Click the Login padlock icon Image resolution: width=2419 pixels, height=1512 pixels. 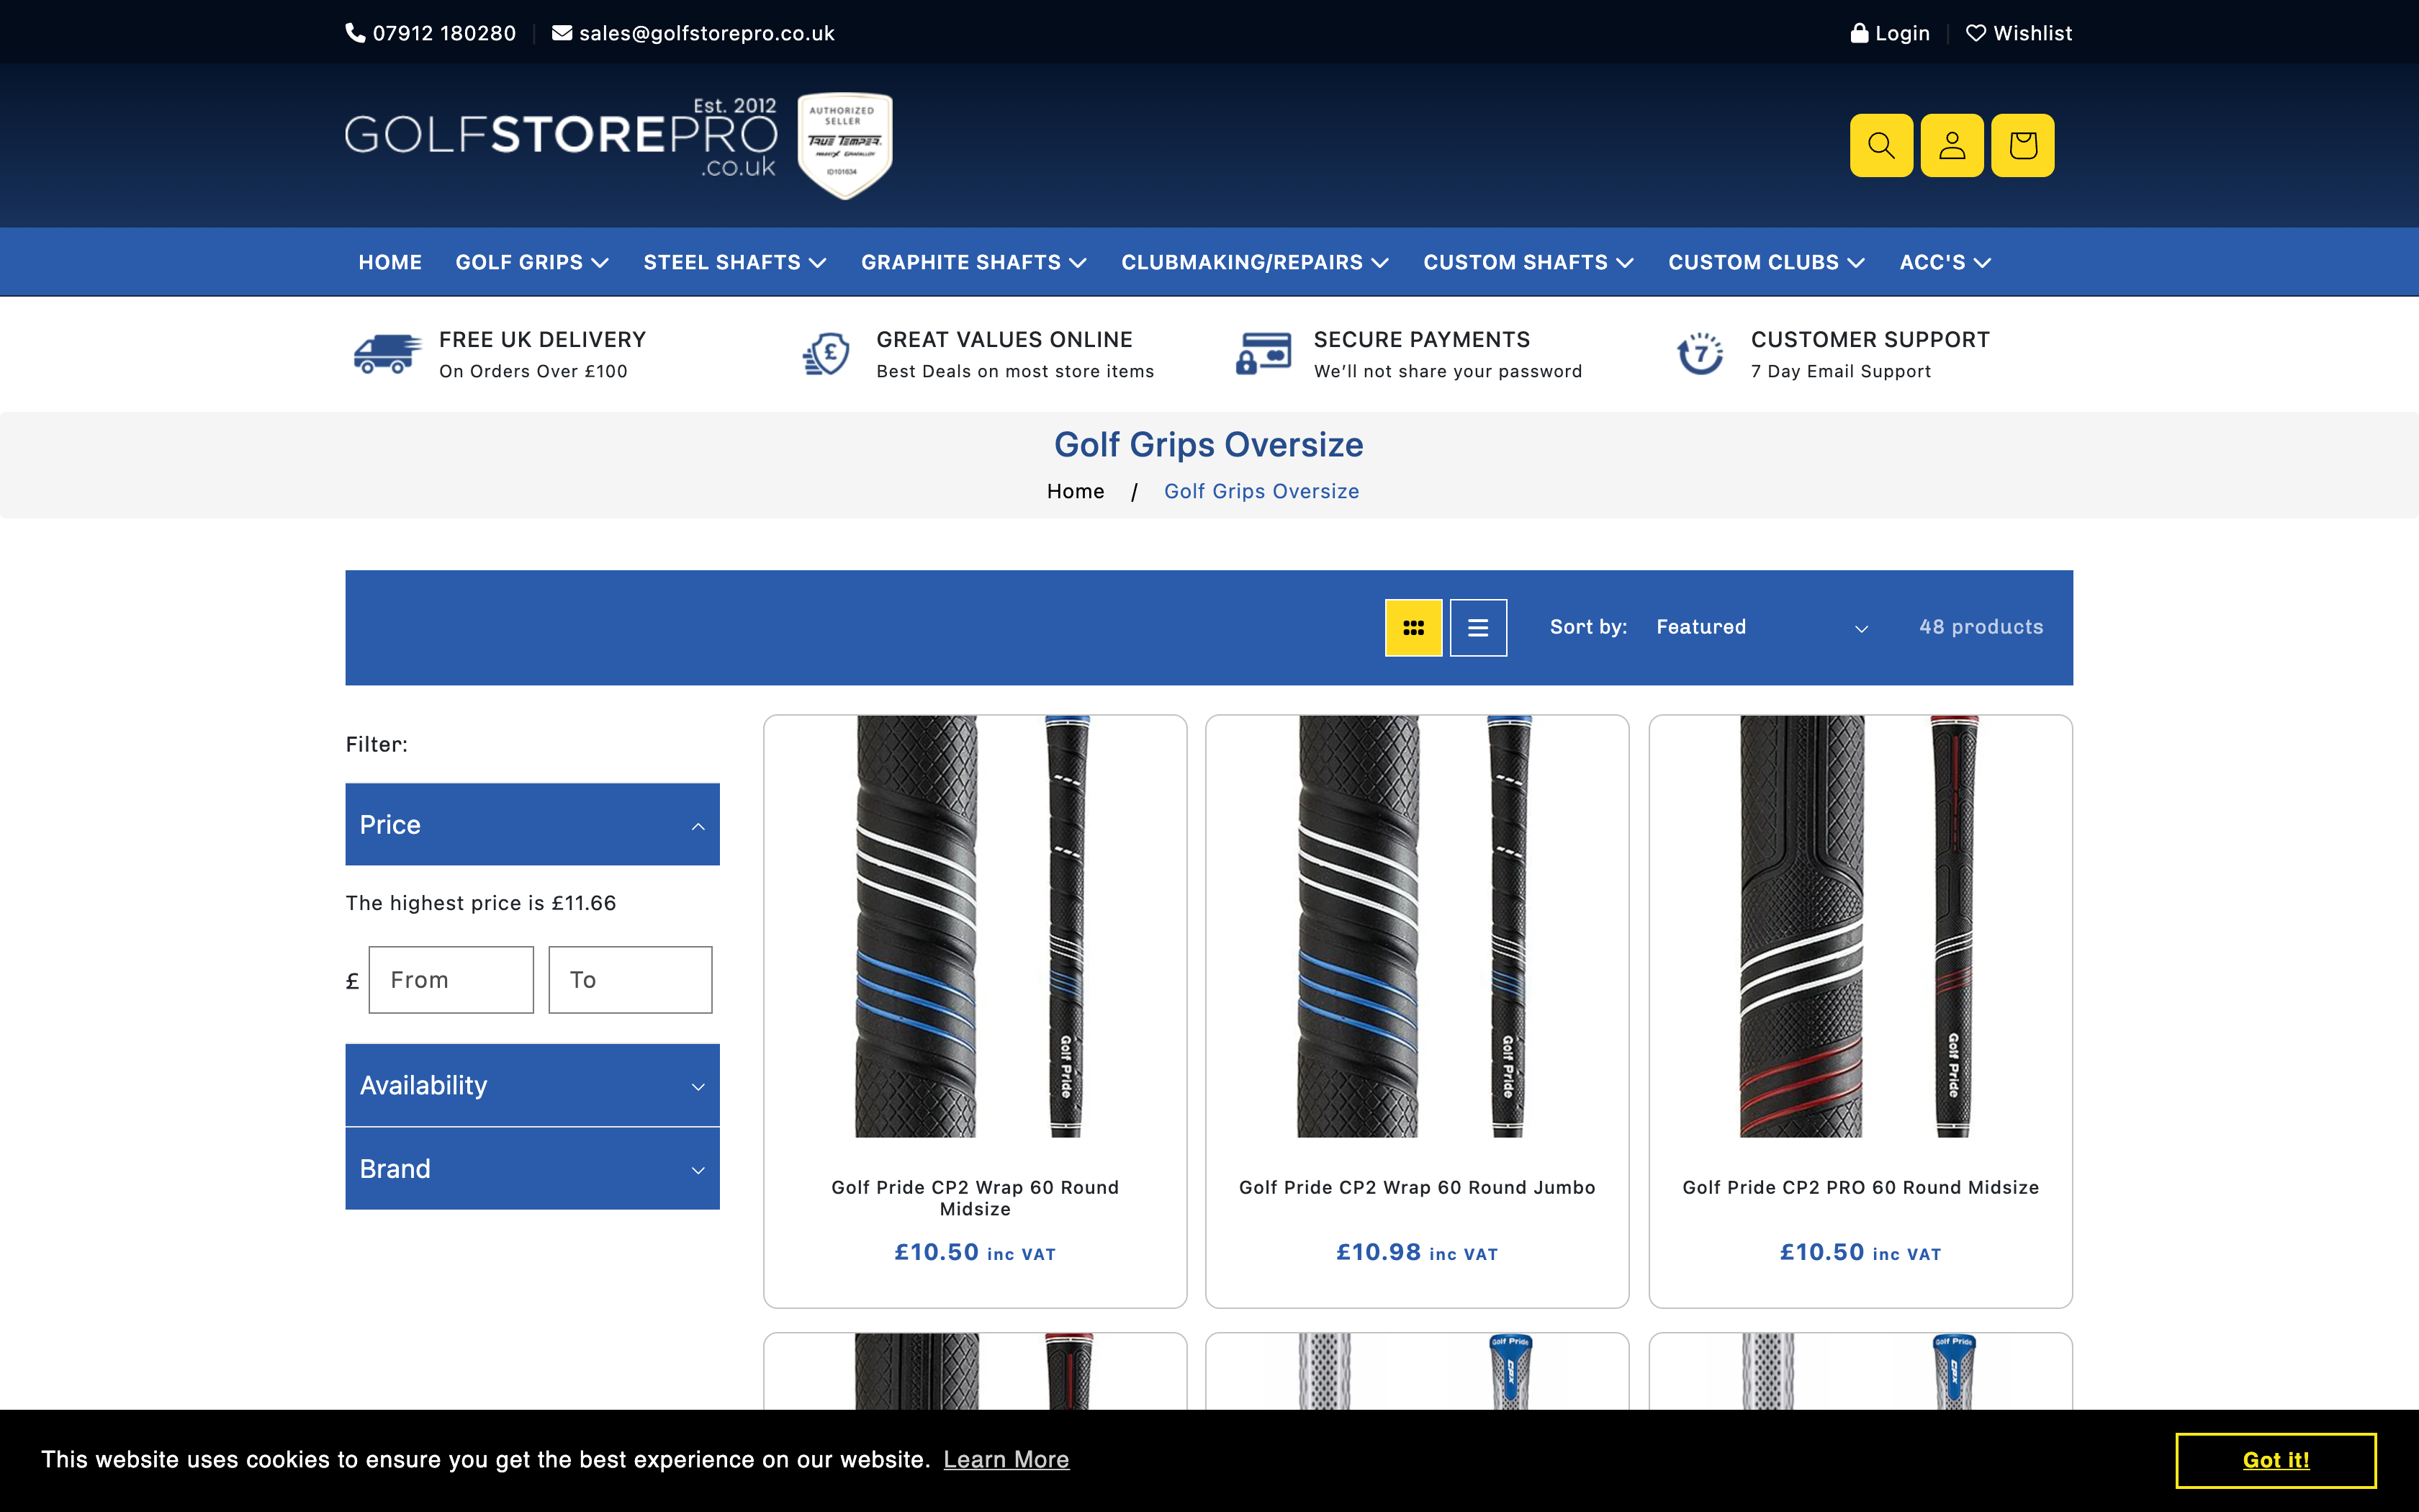1859,33
